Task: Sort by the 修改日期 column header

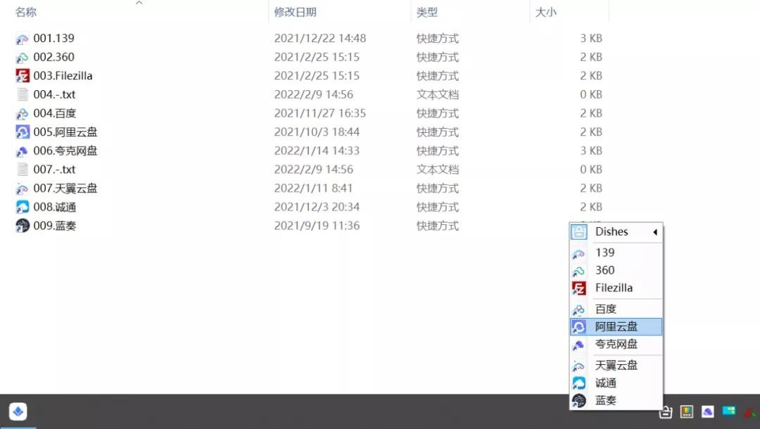Action: 295,12
